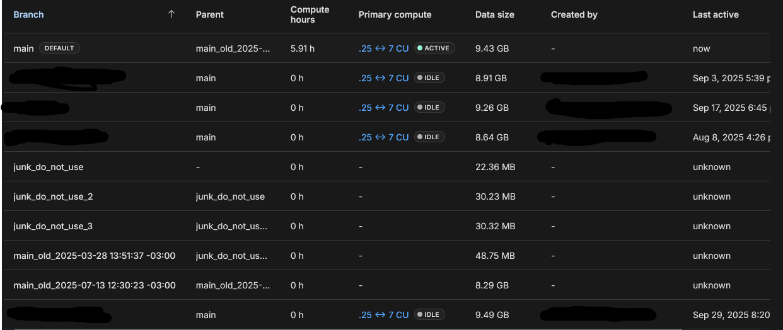Open the junk_do_not_use_3 branch
This screenshot has width=783, height=330.
(x=53, y=226)
